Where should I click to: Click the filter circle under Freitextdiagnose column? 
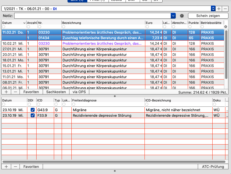pyautogui.click(x=74, y=104)
